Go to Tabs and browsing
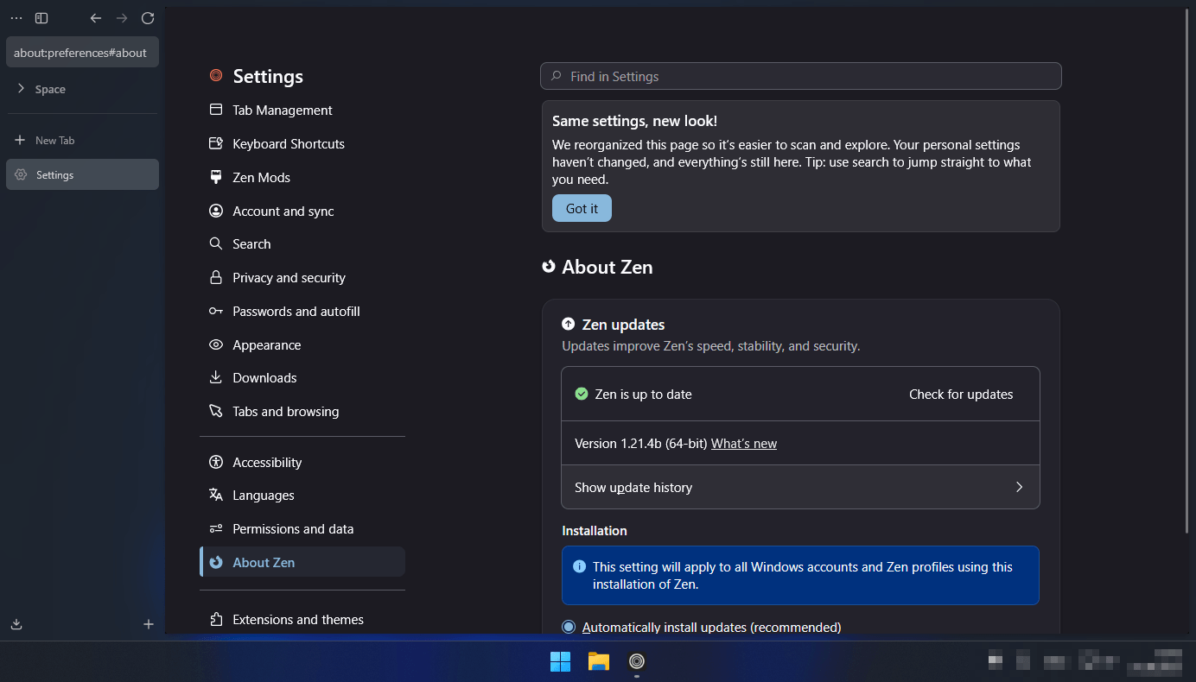1196x682 pixels. 302,411
